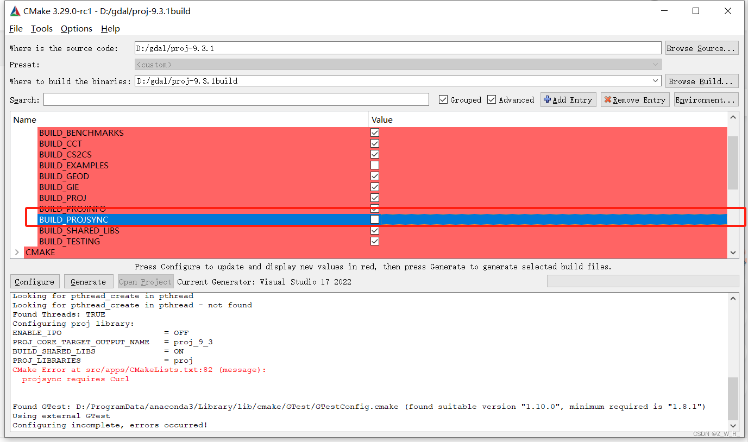This screenshot has width=748, height=442.
Task: Click the variable list scrollbar thumb
Action: [733, 162]
